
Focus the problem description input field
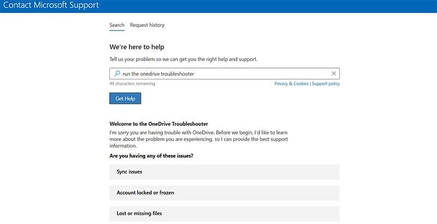click(225, 74)
